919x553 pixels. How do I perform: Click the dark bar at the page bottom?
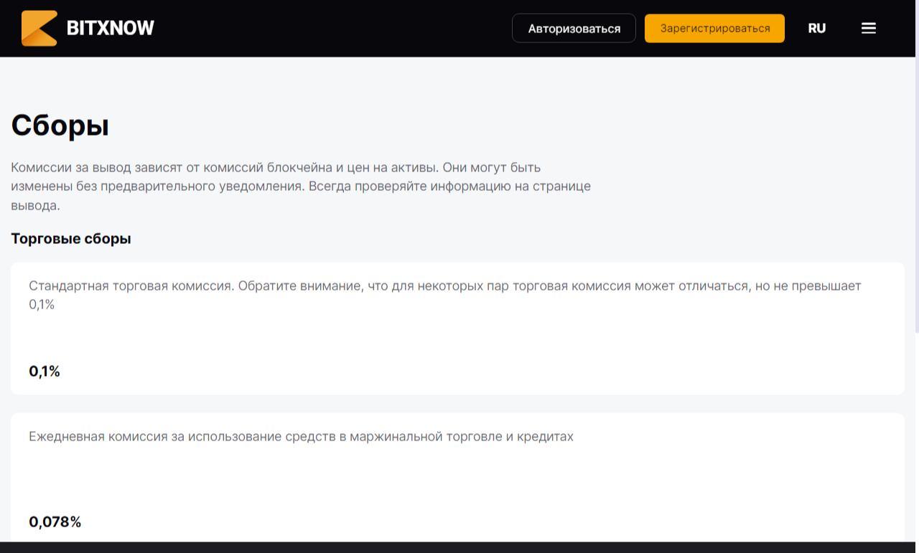[x=459, y=547]
